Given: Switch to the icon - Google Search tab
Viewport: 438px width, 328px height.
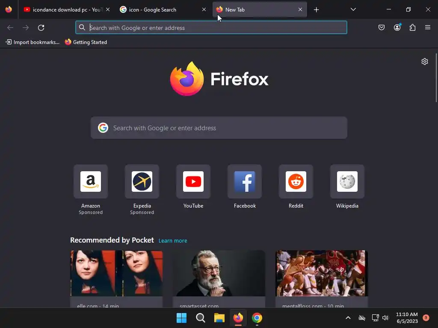Looking at the screenshot, I should [163, 9].
